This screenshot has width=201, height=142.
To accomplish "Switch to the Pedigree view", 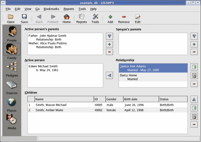I will point(12,70).
